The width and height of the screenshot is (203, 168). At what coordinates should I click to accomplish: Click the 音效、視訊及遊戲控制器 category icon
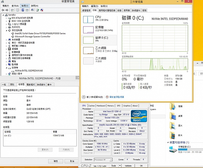tap(10, 43)
